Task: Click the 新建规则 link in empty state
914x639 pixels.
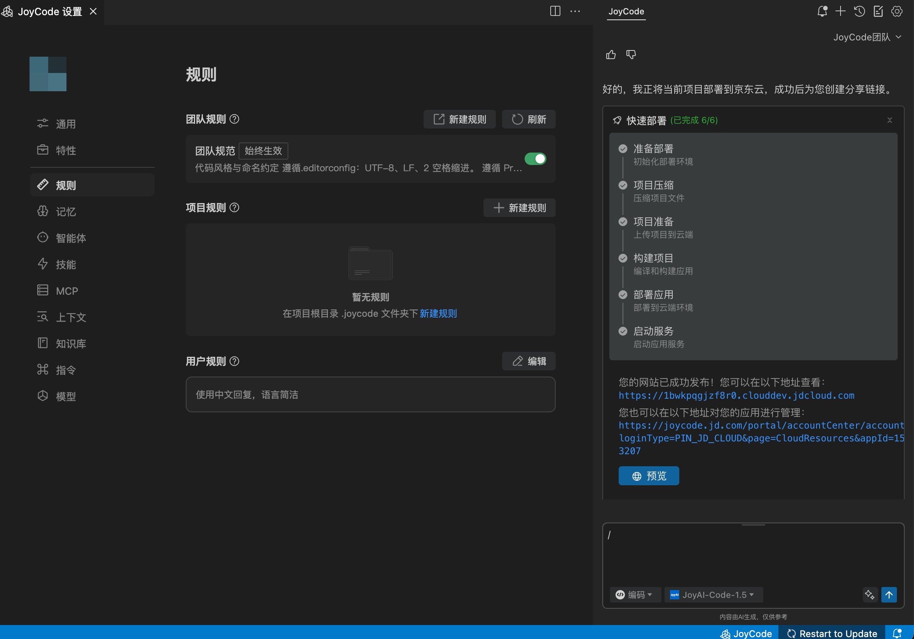Action: click(x=438, y=314)
